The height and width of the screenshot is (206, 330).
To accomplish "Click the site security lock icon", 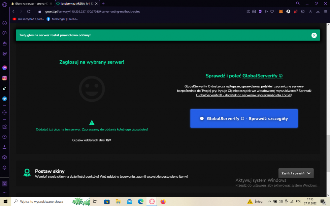I will click(40, 12).
